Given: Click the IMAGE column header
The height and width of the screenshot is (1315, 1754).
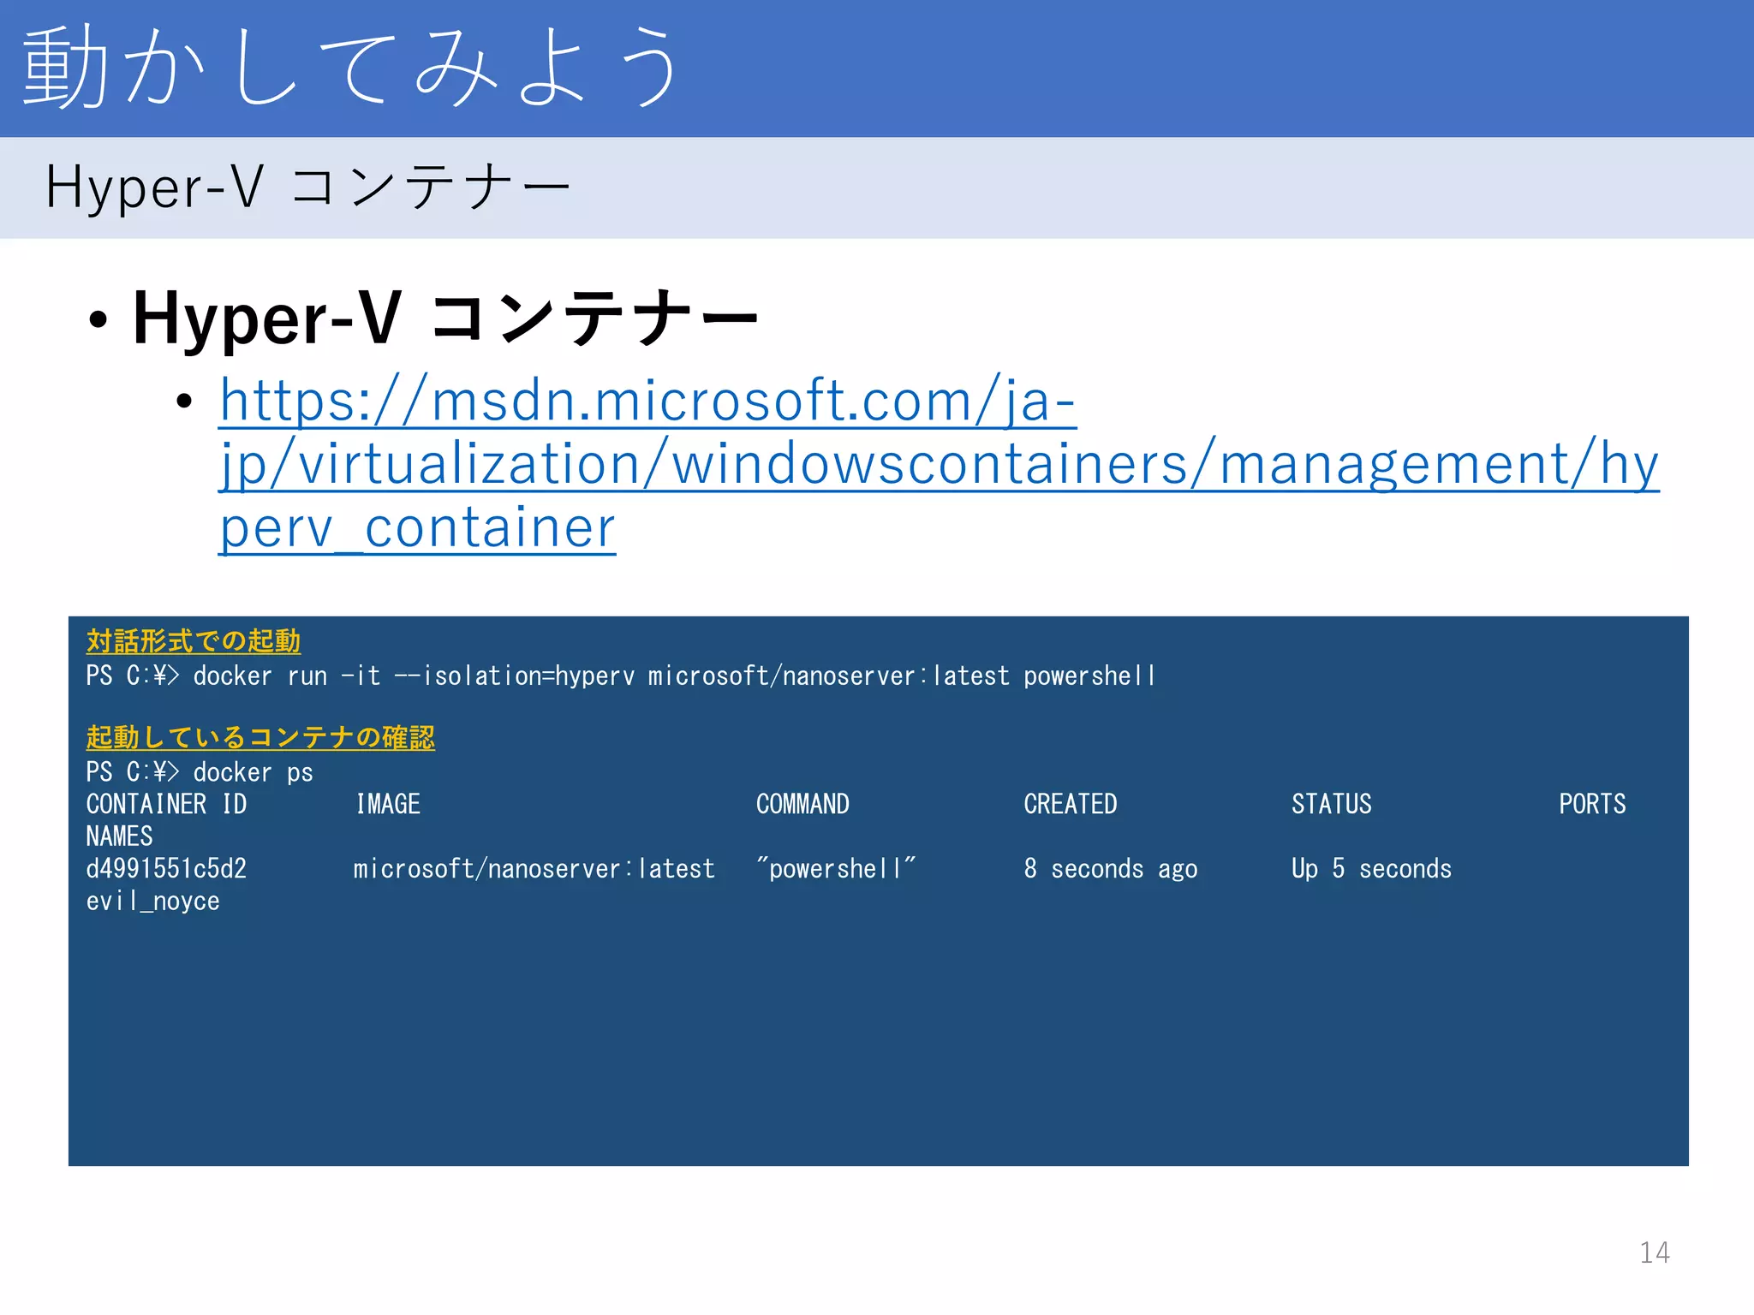Looking at the screenshot, I should [x=388, y=804].
